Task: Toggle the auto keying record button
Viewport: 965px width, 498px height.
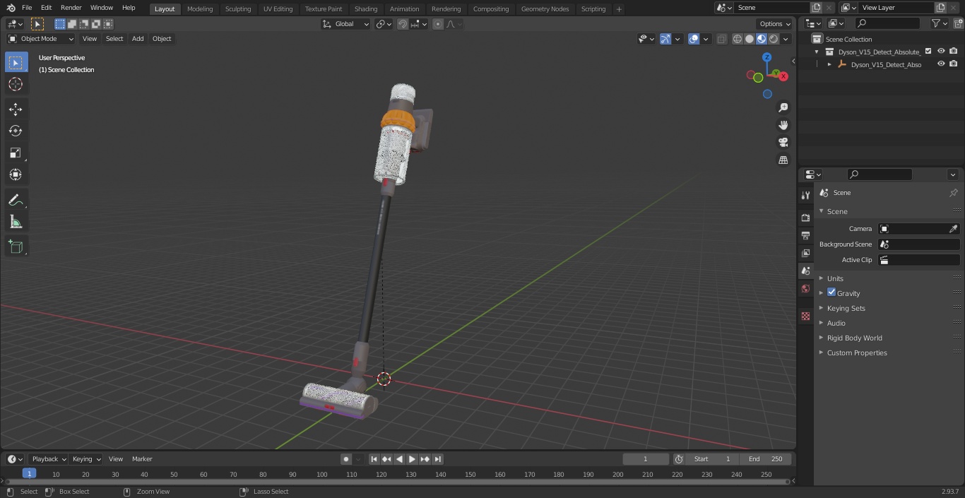Action: point(346,459)
